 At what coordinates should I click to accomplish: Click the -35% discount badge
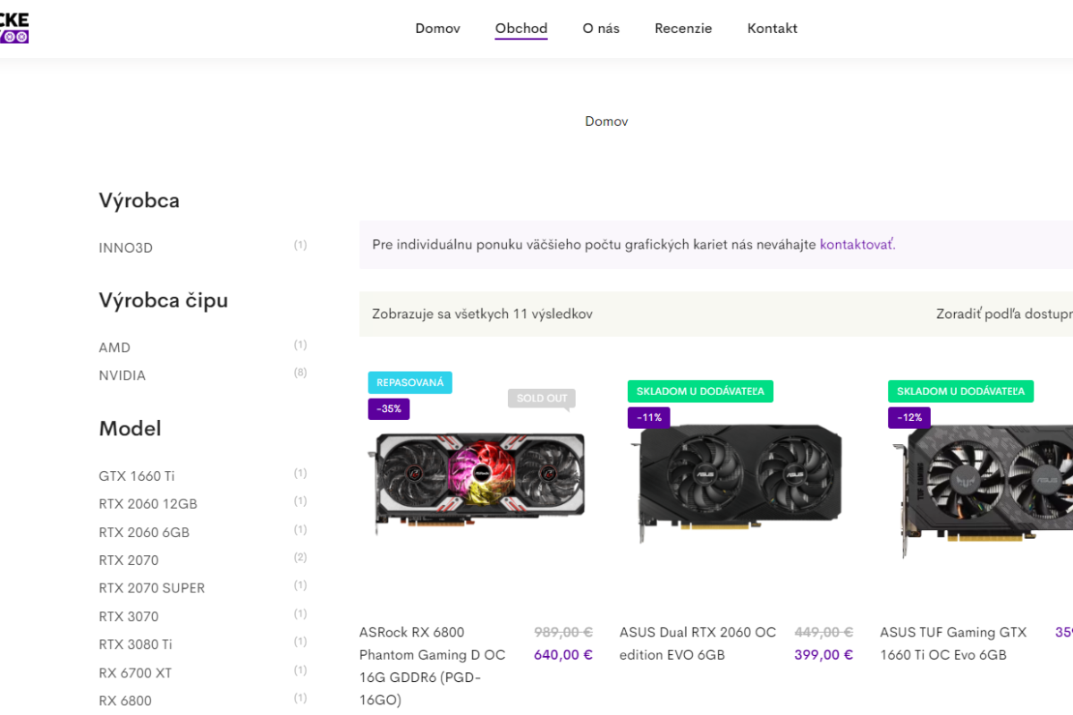pos(389,409)
